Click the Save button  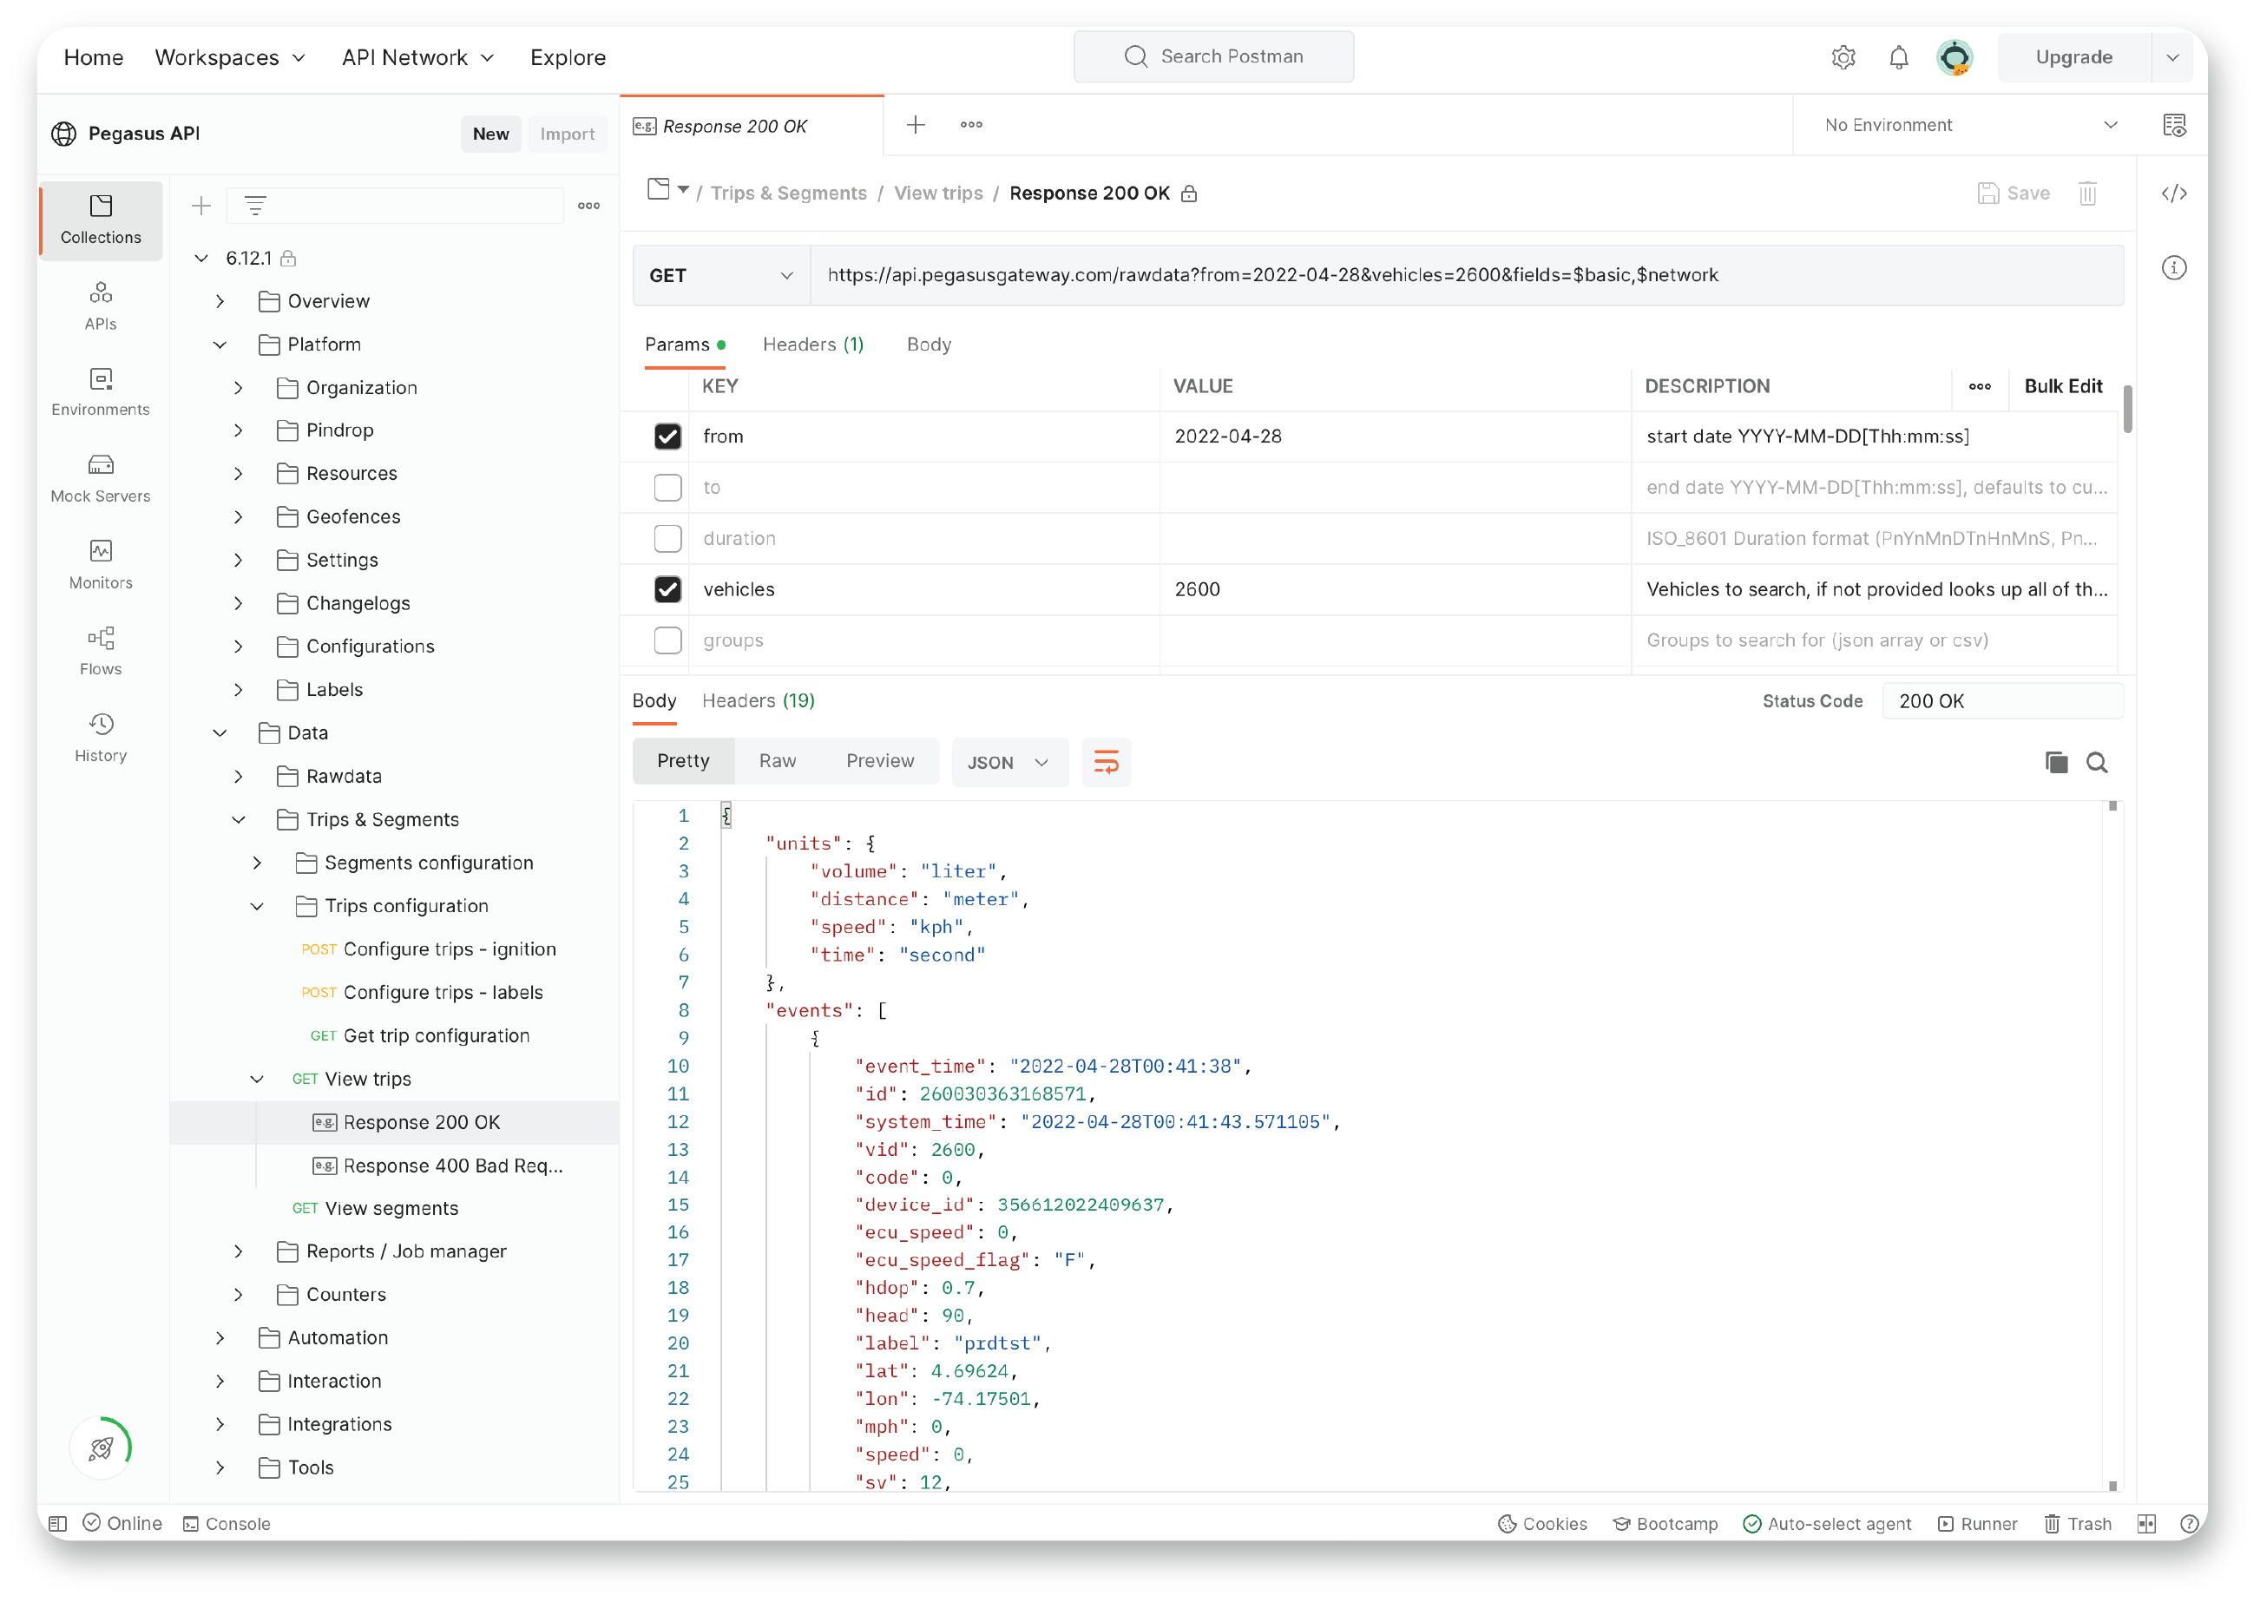click(2014, 194)
